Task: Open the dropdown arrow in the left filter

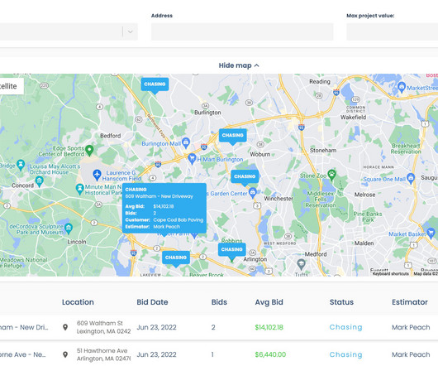Action: (x=131, y=31)
